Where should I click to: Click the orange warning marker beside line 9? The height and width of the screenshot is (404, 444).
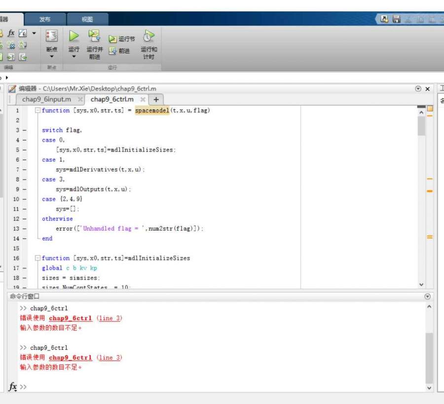(430, 191)
